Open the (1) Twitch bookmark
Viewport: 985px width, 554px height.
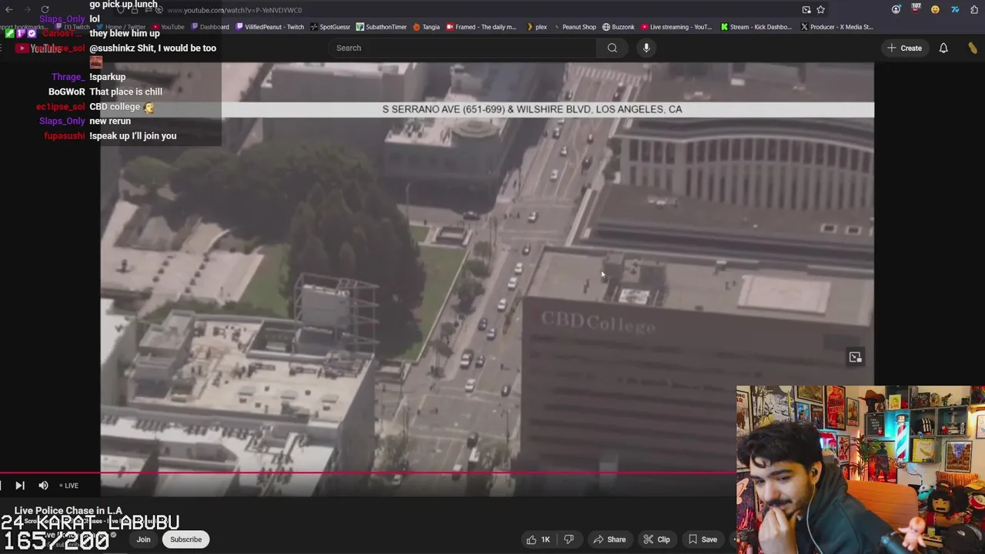coord(73,27)
